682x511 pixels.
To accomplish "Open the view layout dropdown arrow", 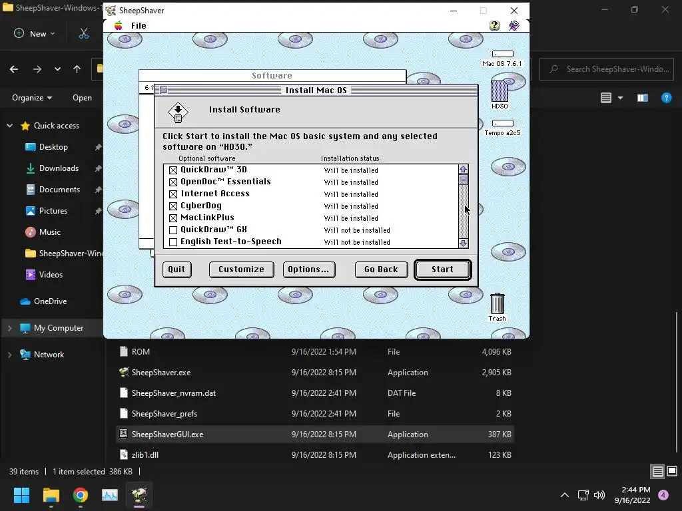I will pos(620,98).
